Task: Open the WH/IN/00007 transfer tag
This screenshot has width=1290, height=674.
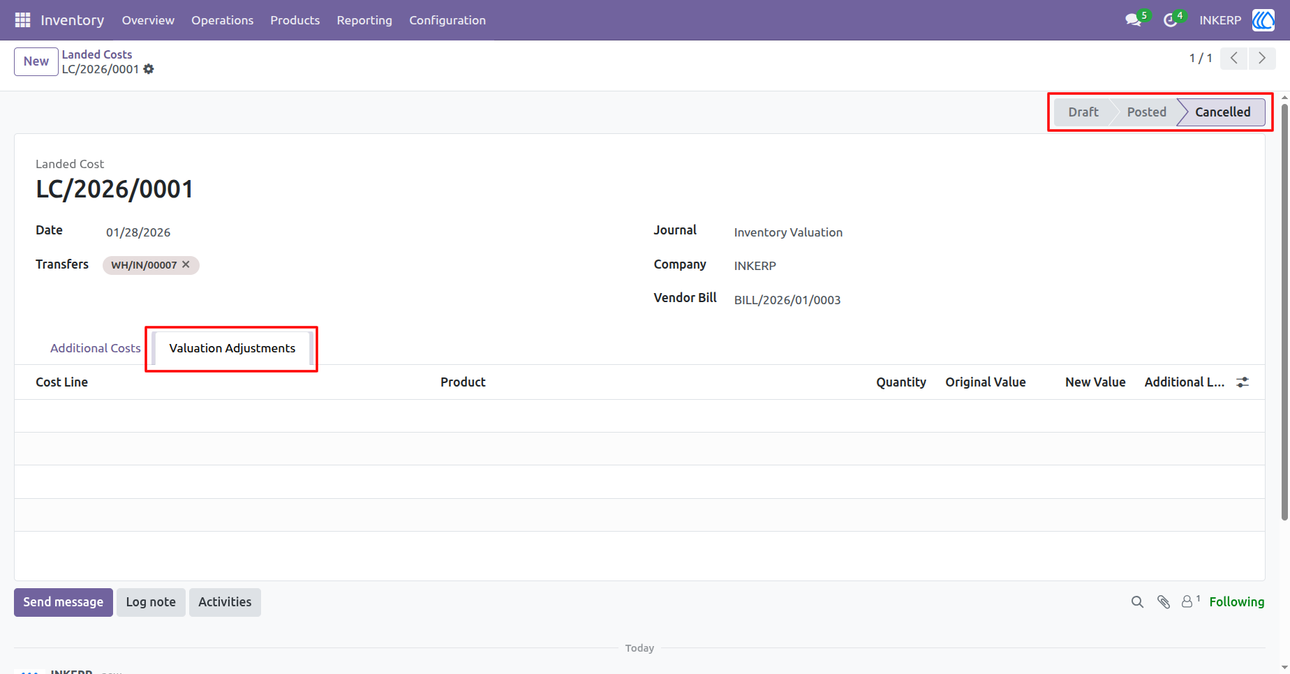Action: [x=144, y=265]
